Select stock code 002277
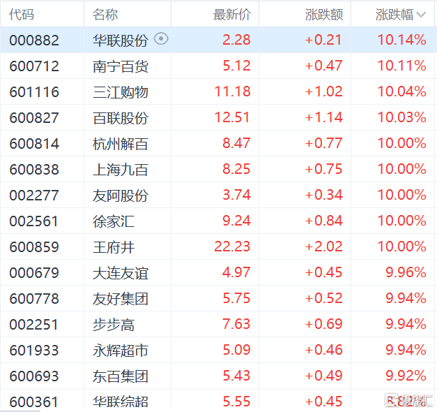Viewport: 437px width, 412px height. [x=34, y=196]
